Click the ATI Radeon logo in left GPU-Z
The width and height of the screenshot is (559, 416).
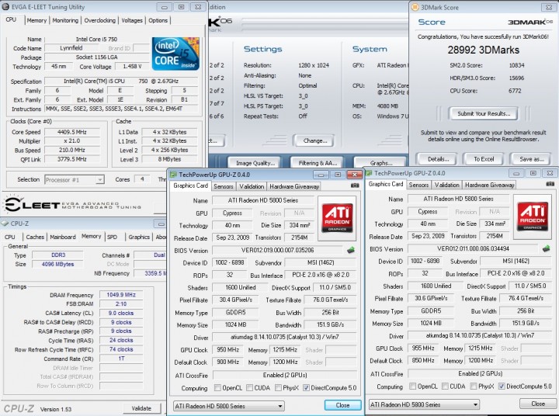pyautogui.click(x=337, y=218)
